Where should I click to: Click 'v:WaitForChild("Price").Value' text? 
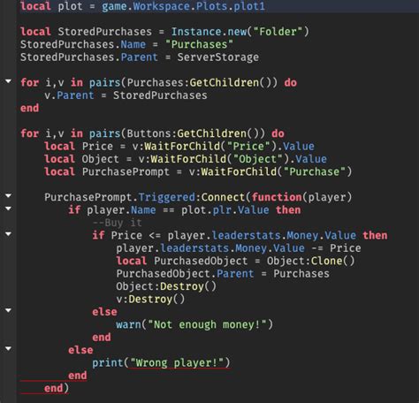pyautogui.click(x=223, y=147)
